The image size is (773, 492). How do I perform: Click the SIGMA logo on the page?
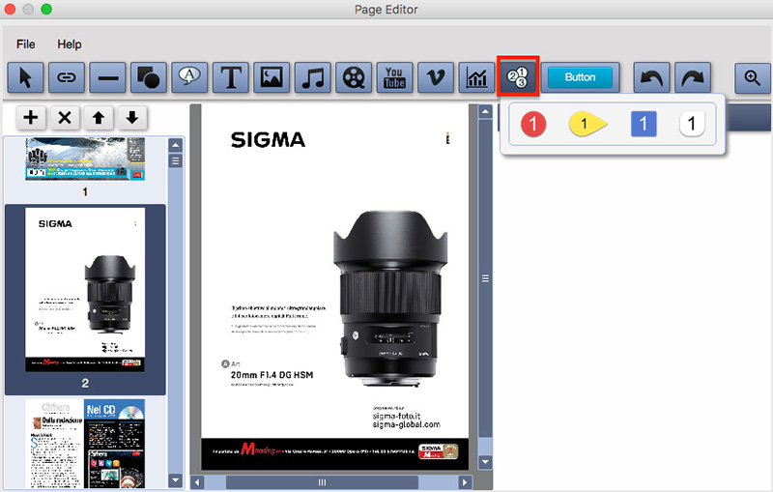tap(268, 140)
